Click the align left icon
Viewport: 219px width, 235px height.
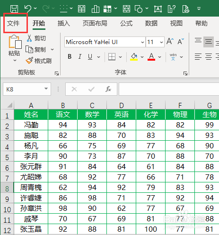tap(198, 56)
